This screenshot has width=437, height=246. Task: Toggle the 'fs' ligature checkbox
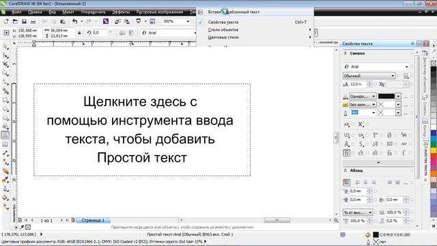coord(396,153)
